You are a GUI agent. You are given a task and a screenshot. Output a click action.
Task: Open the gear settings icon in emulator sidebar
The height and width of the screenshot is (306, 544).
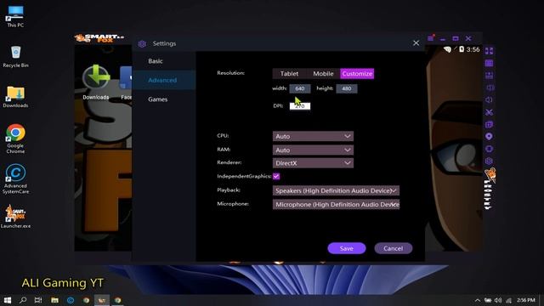coord(490,161)
